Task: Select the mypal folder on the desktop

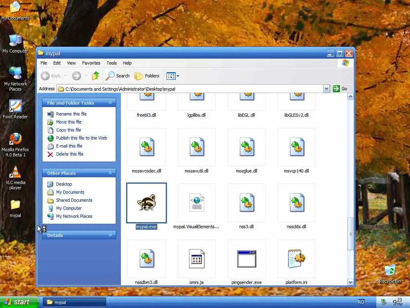Action: [x=15, y=209]
